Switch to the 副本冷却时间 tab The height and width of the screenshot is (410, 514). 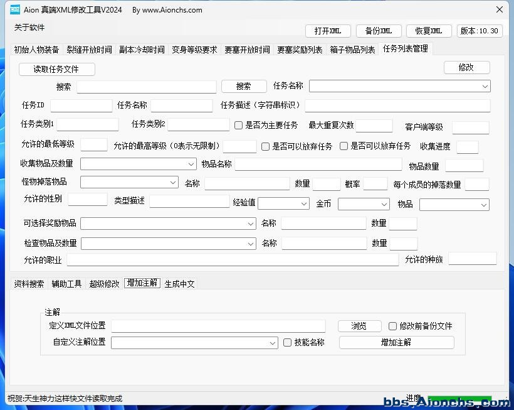[x=142, y=50]
